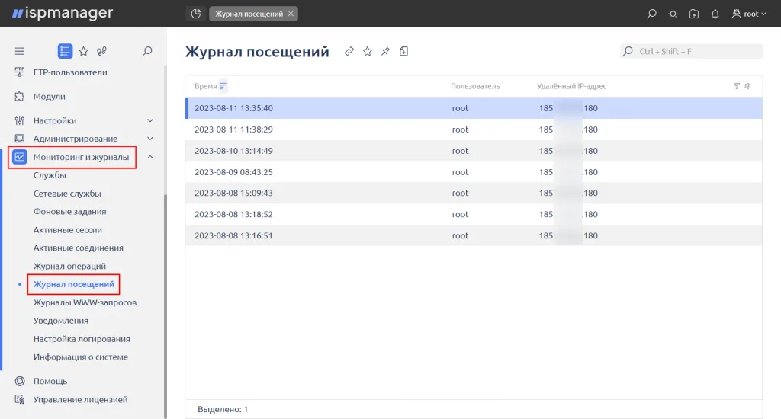Add page to favorites star icon
Screen dimensions: 781x419
coord(367,51)
